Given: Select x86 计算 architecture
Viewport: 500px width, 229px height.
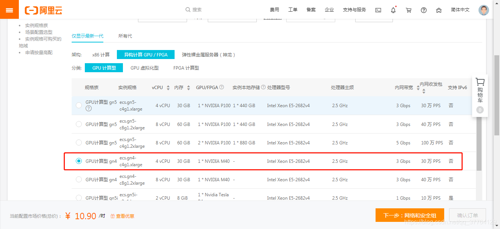Looking at the screenshot, I should [x=101, y=55].
